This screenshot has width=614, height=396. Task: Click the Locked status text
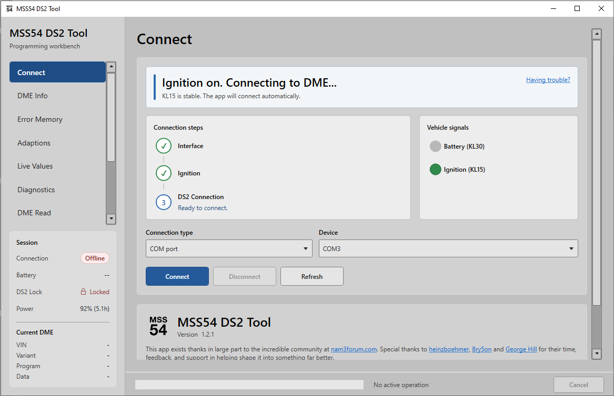pos(99,291)
